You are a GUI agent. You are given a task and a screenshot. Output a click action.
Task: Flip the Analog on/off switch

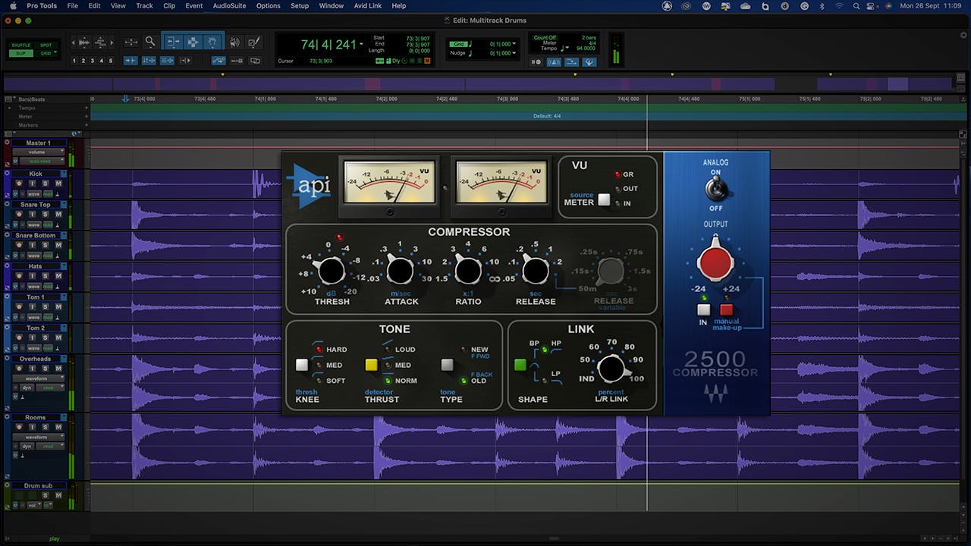pyautogui.click(x=715, y=189)
